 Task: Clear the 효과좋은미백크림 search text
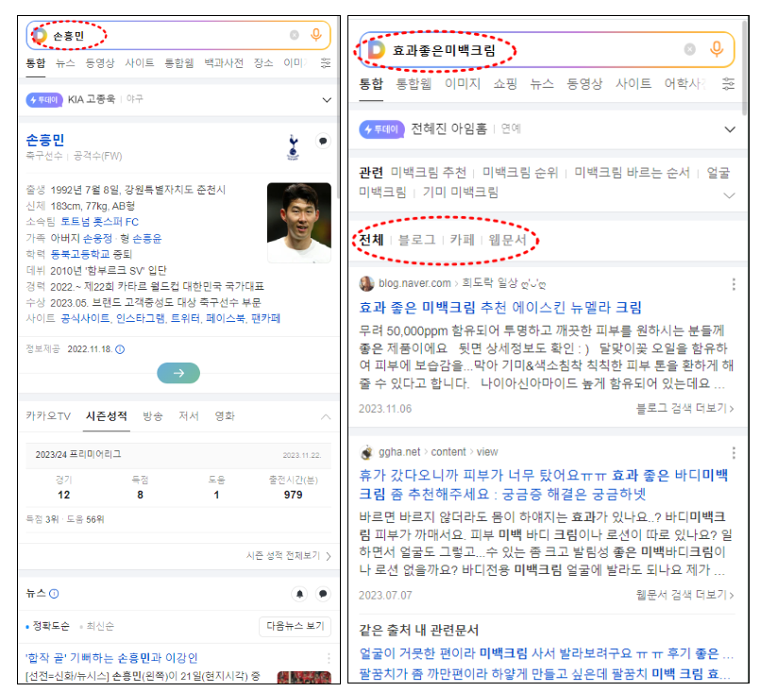690,49
